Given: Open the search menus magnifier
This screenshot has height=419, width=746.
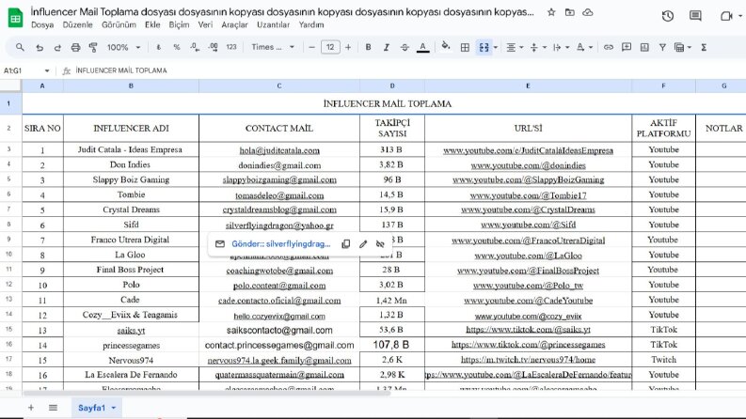Looking at the screenshot, I should [x=20, y=47].
